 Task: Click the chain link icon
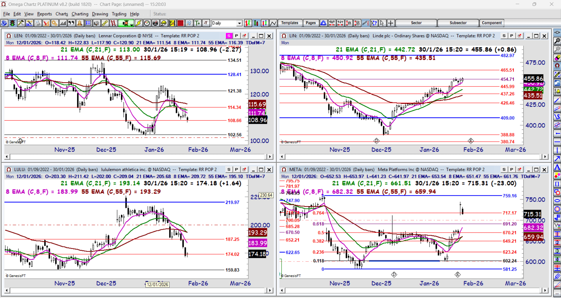point(105,23)
